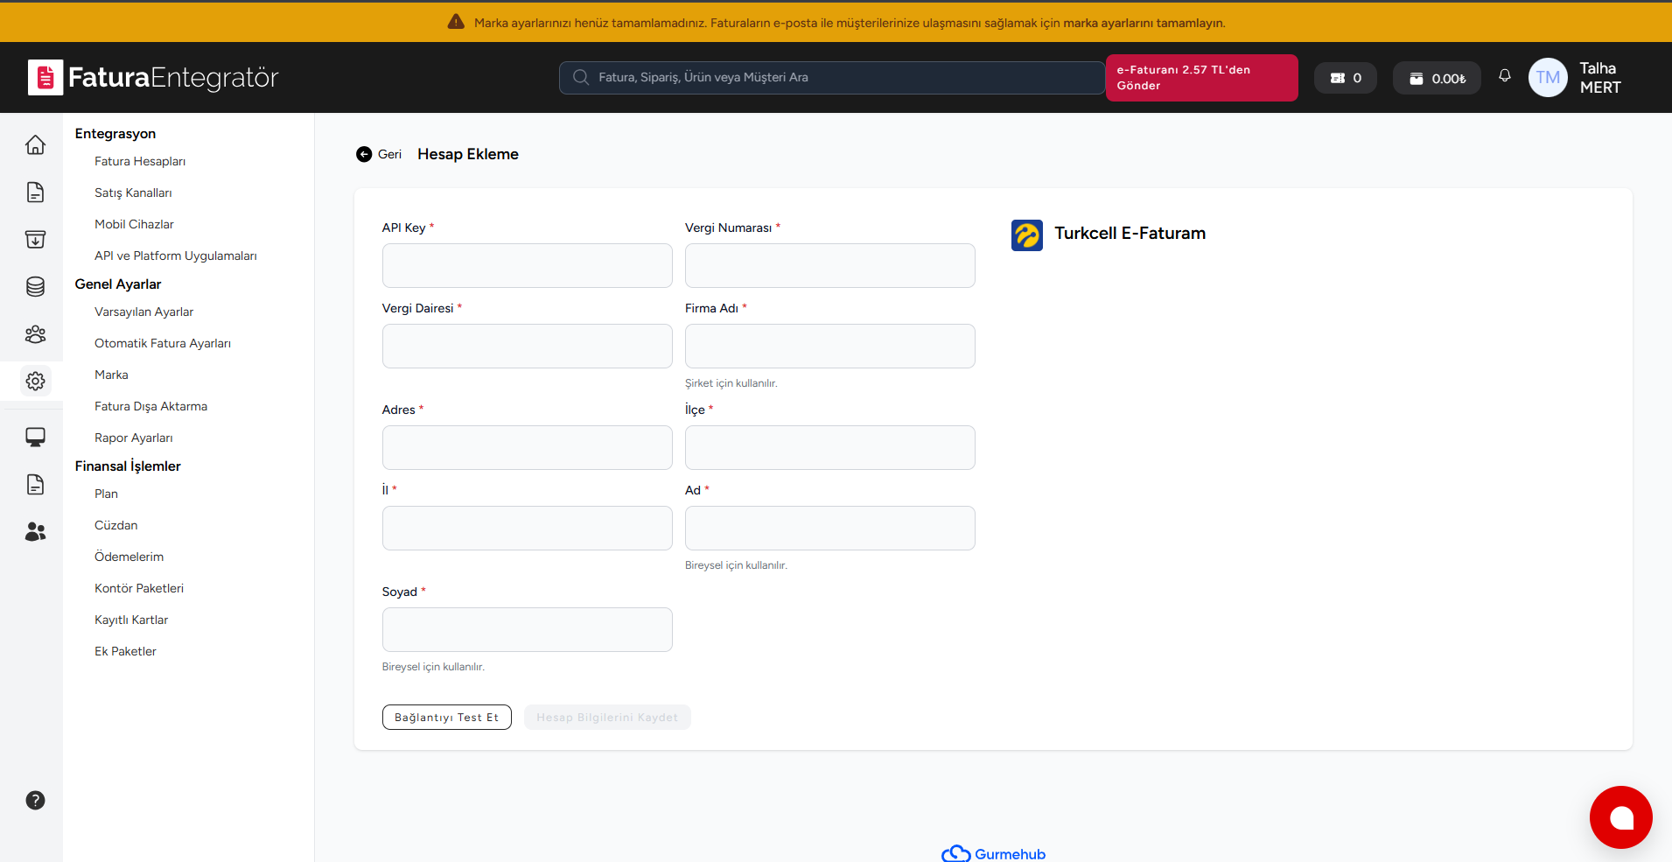The image size is (1672, 862).
Task: Click the back arrow icon next to Geri
Action: (x=364, y=154)
